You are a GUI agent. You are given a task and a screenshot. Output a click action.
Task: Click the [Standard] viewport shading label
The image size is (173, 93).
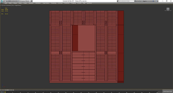(9, 5)
